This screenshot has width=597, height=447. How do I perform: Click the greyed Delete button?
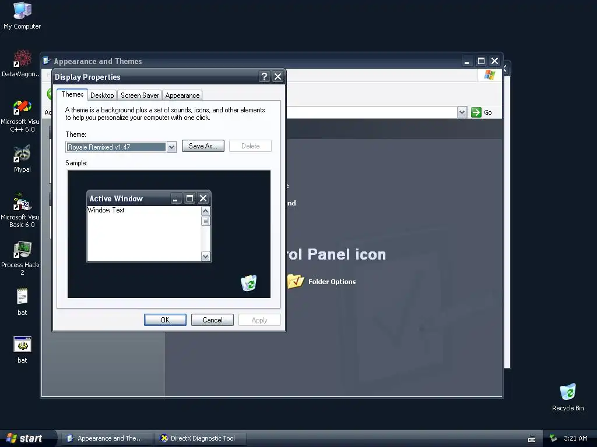[250, 146]
